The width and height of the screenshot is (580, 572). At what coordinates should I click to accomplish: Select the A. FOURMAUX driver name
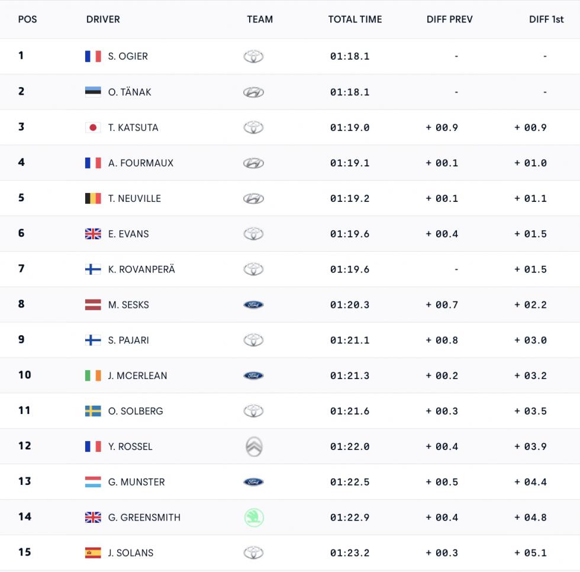coord(141,163)
